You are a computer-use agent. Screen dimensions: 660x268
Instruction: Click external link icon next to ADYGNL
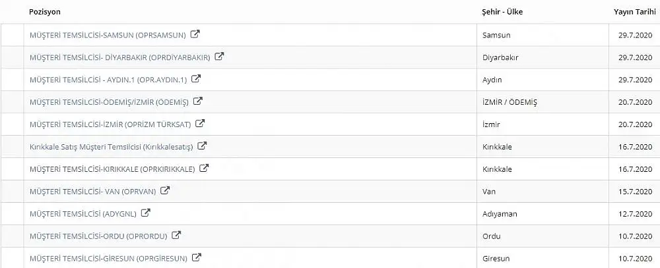click(x=146, y=213)
